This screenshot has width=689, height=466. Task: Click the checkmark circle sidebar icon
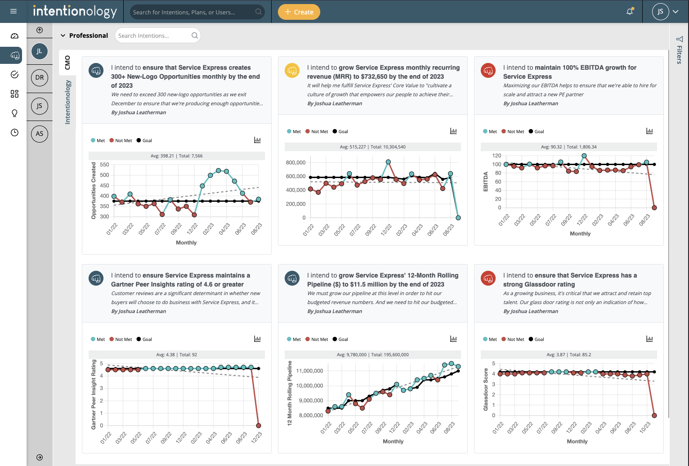click(14, 75)
